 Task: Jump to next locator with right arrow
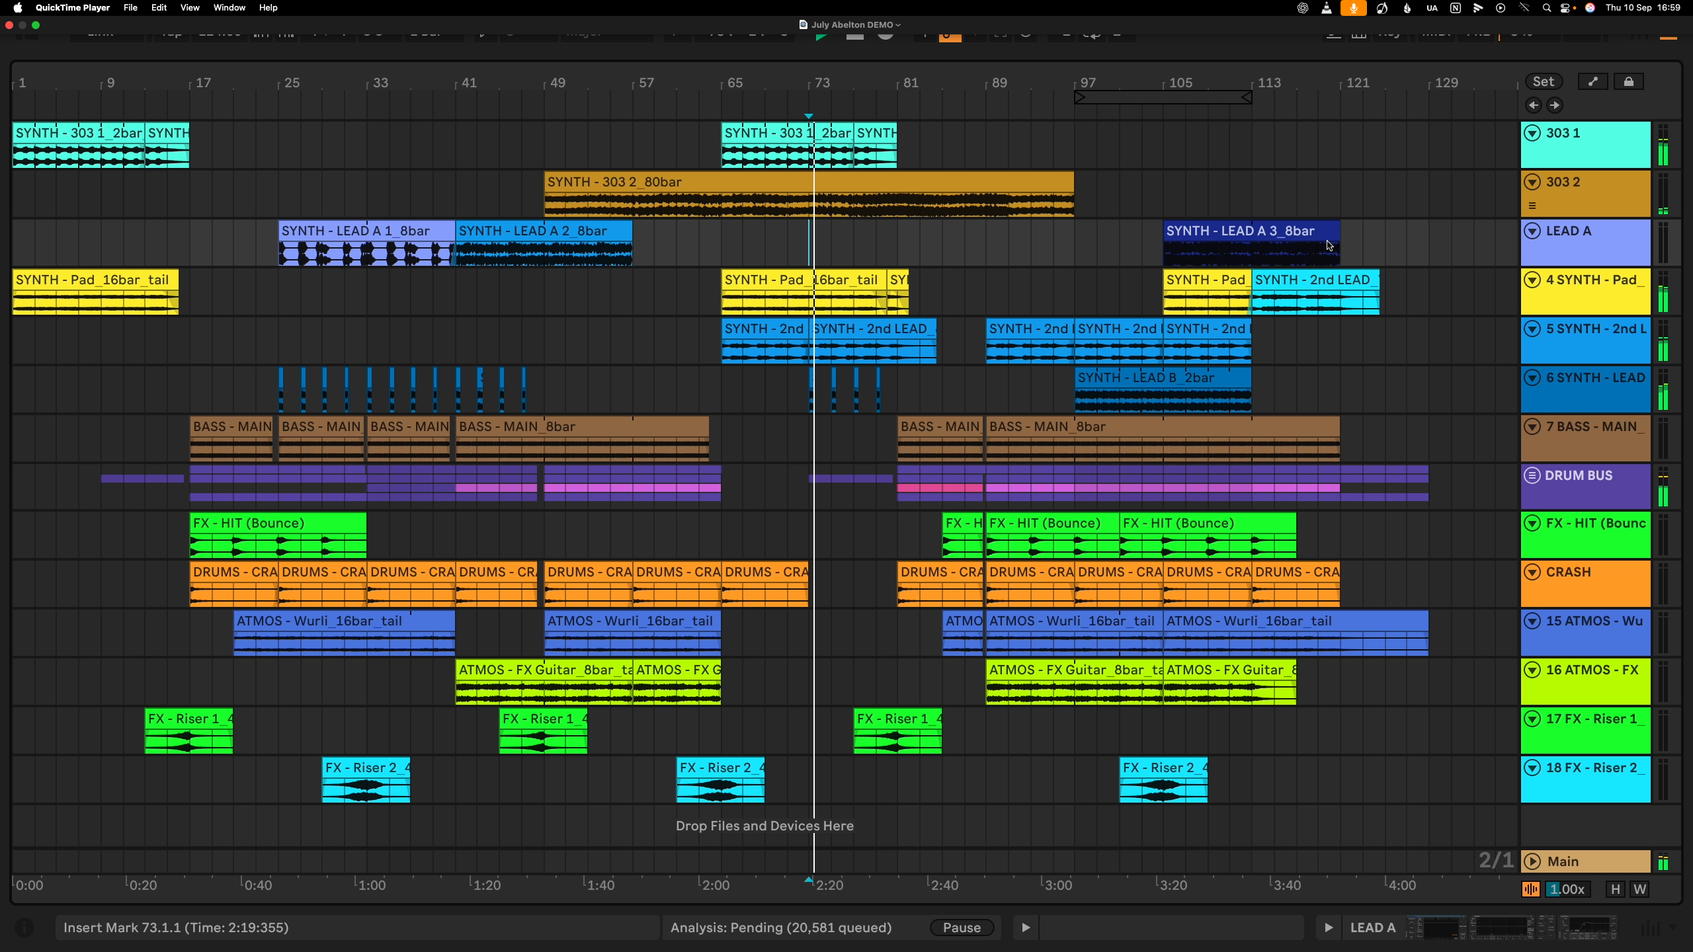tap(1555, 105)
